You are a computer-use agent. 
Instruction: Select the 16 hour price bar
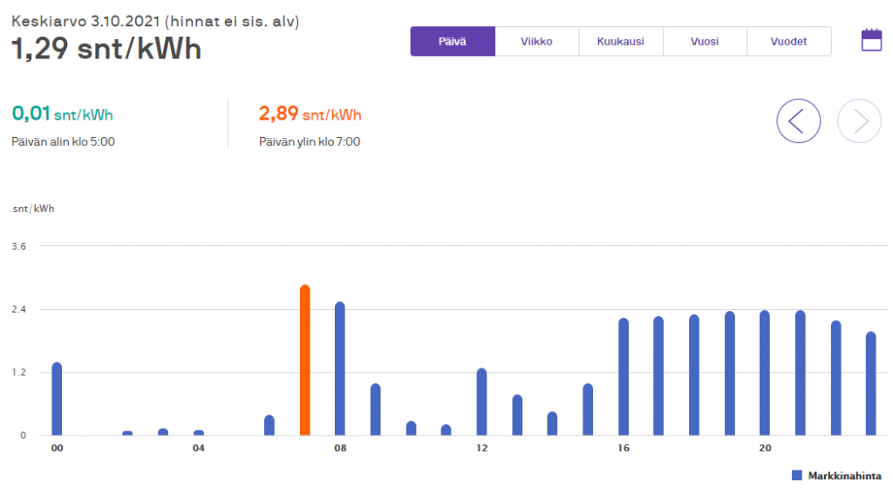(624, 376)
